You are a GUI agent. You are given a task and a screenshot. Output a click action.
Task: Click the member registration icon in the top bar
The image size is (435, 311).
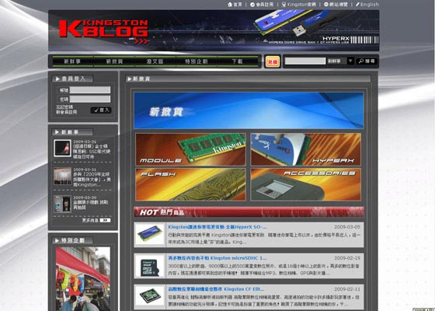coord(252,5)
